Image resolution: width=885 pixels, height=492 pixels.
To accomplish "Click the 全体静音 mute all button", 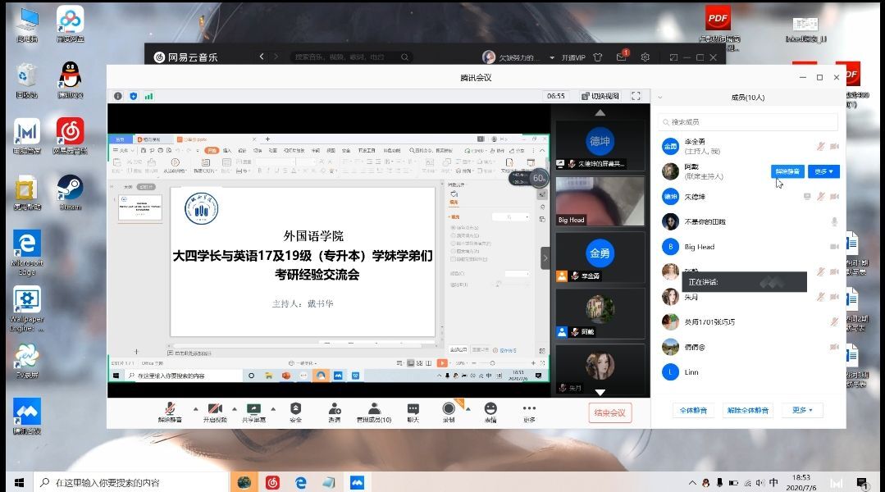I will [x=693, y=410].
